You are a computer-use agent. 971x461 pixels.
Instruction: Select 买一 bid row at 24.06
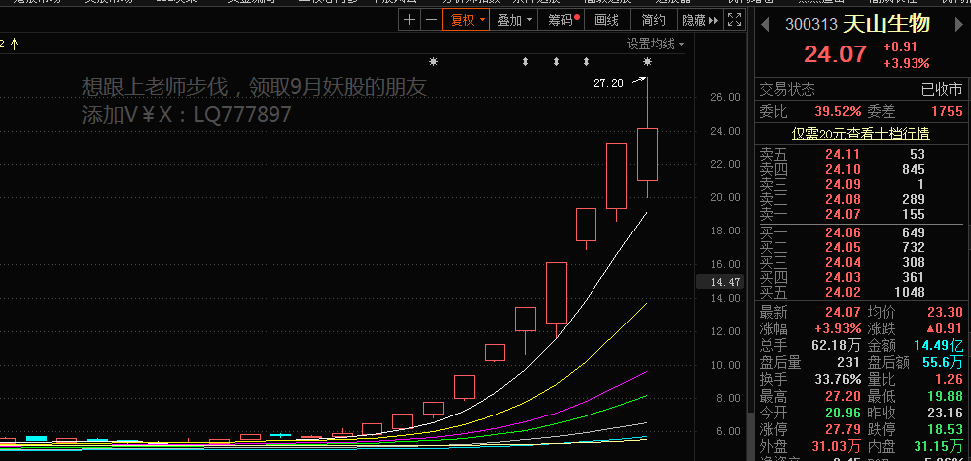click(x=861, y=232)
